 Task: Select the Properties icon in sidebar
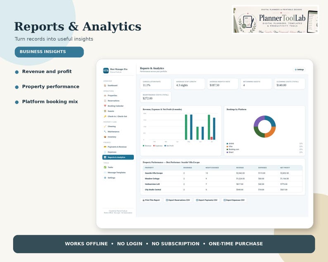pos(105,95)
